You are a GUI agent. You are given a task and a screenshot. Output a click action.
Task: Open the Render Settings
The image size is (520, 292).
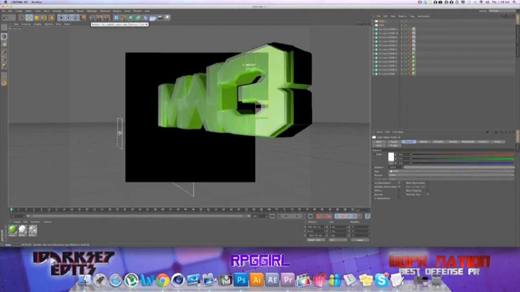108,17
